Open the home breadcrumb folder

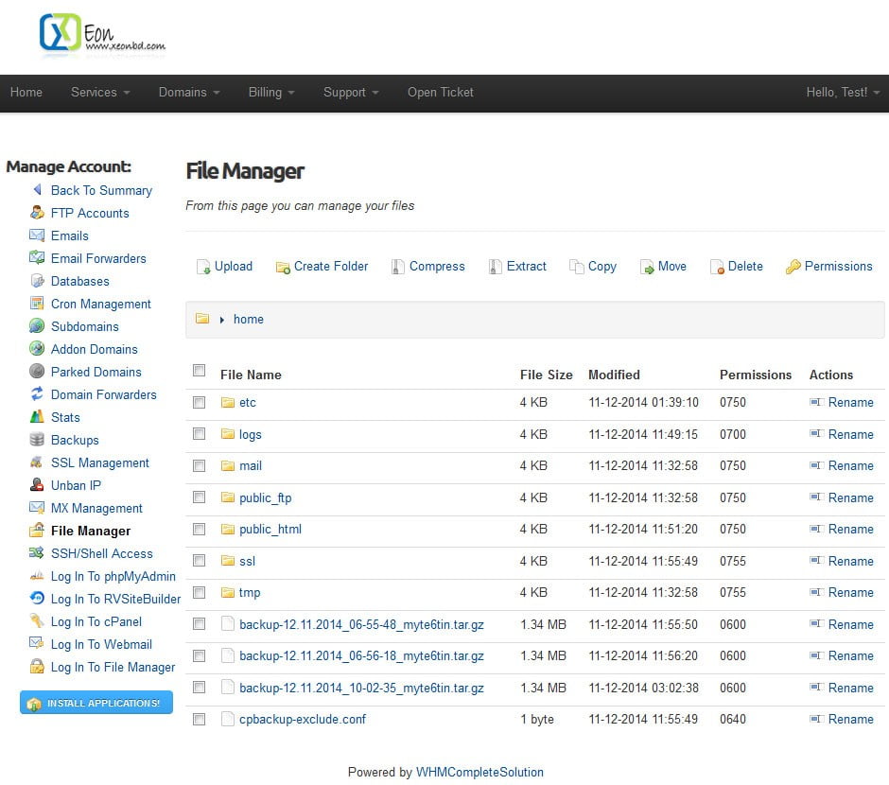249,319
